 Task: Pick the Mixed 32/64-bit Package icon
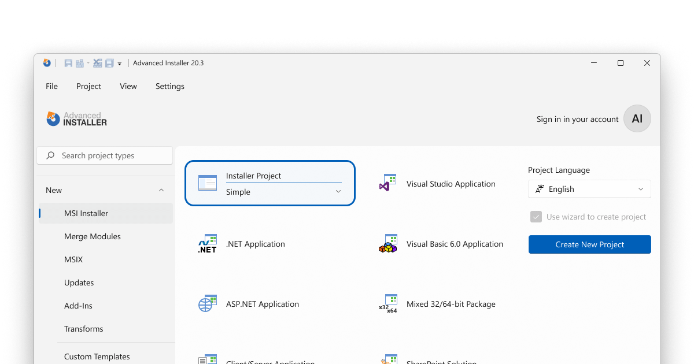point(388,303)
